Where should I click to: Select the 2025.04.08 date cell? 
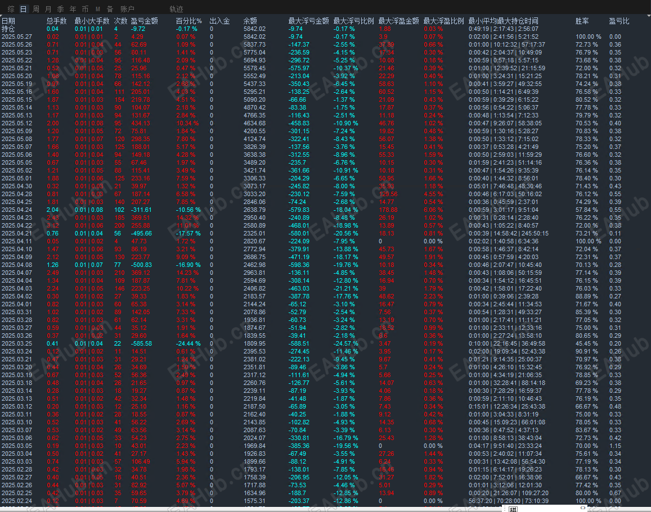click(17, 265)
